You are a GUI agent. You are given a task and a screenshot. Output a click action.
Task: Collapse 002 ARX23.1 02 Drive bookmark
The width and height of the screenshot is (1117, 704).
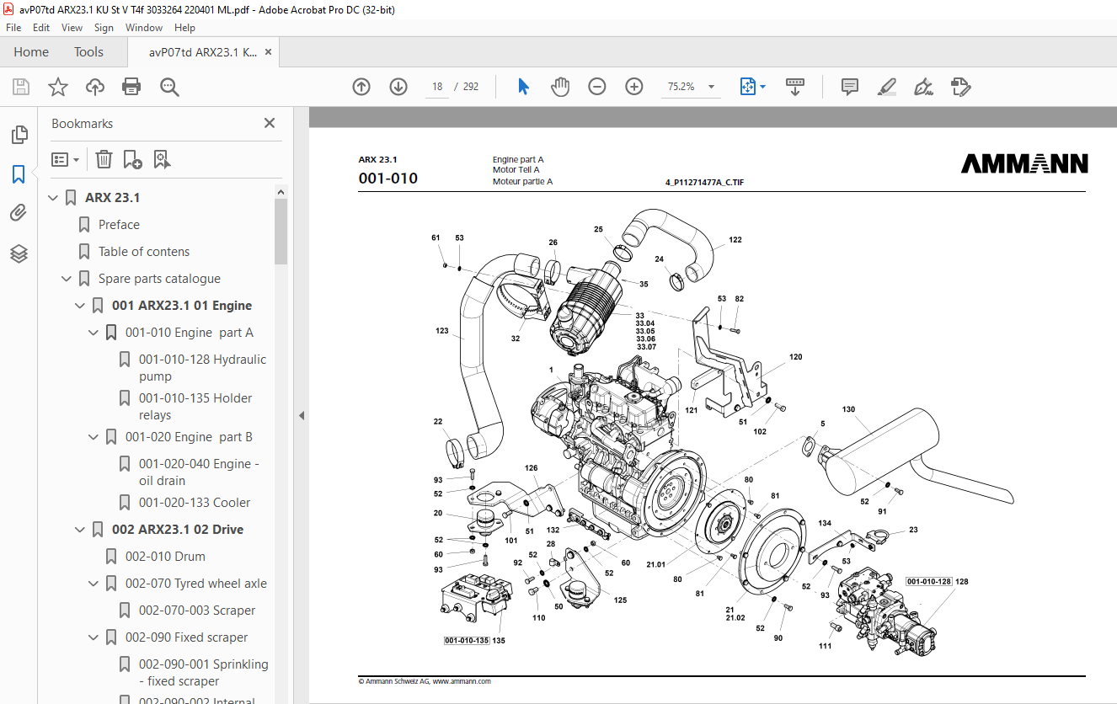(x=80, y=530)
